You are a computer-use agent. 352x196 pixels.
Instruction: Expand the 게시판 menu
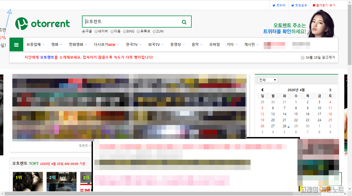point(251,44)
